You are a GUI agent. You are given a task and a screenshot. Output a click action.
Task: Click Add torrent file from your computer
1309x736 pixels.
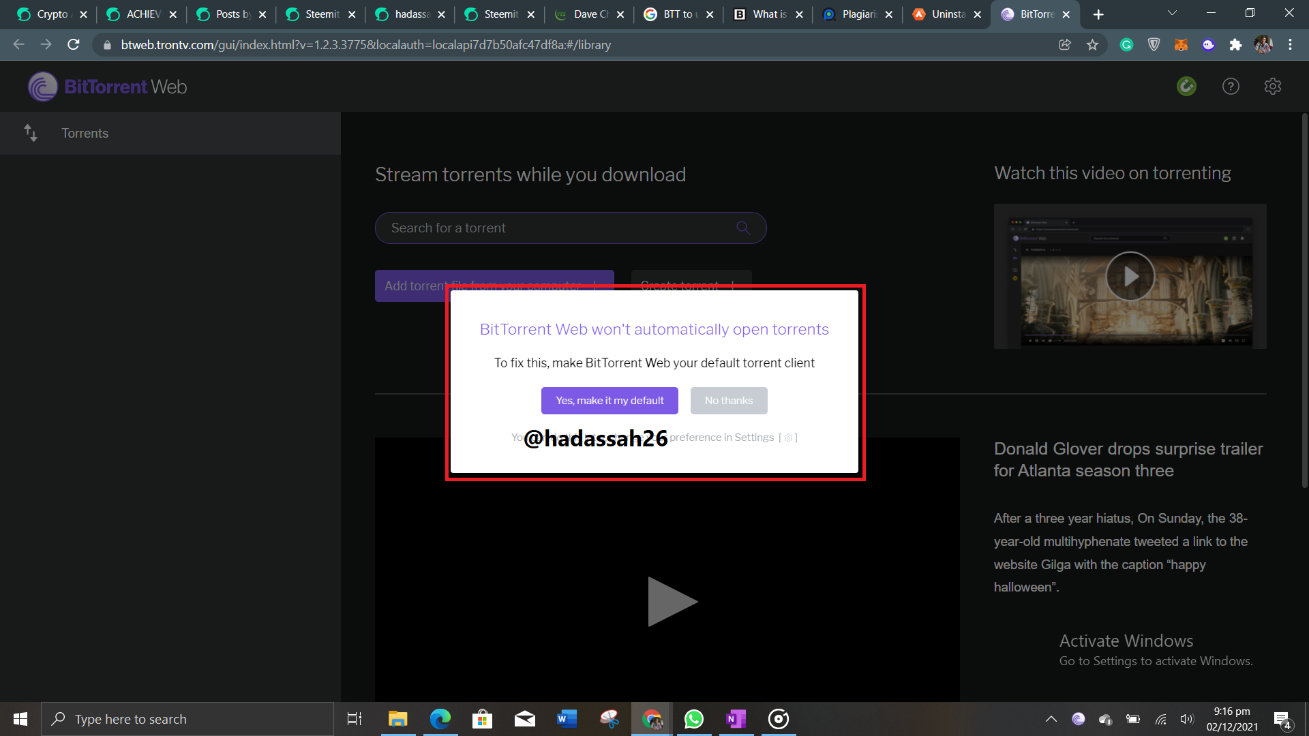click(494, 286)
